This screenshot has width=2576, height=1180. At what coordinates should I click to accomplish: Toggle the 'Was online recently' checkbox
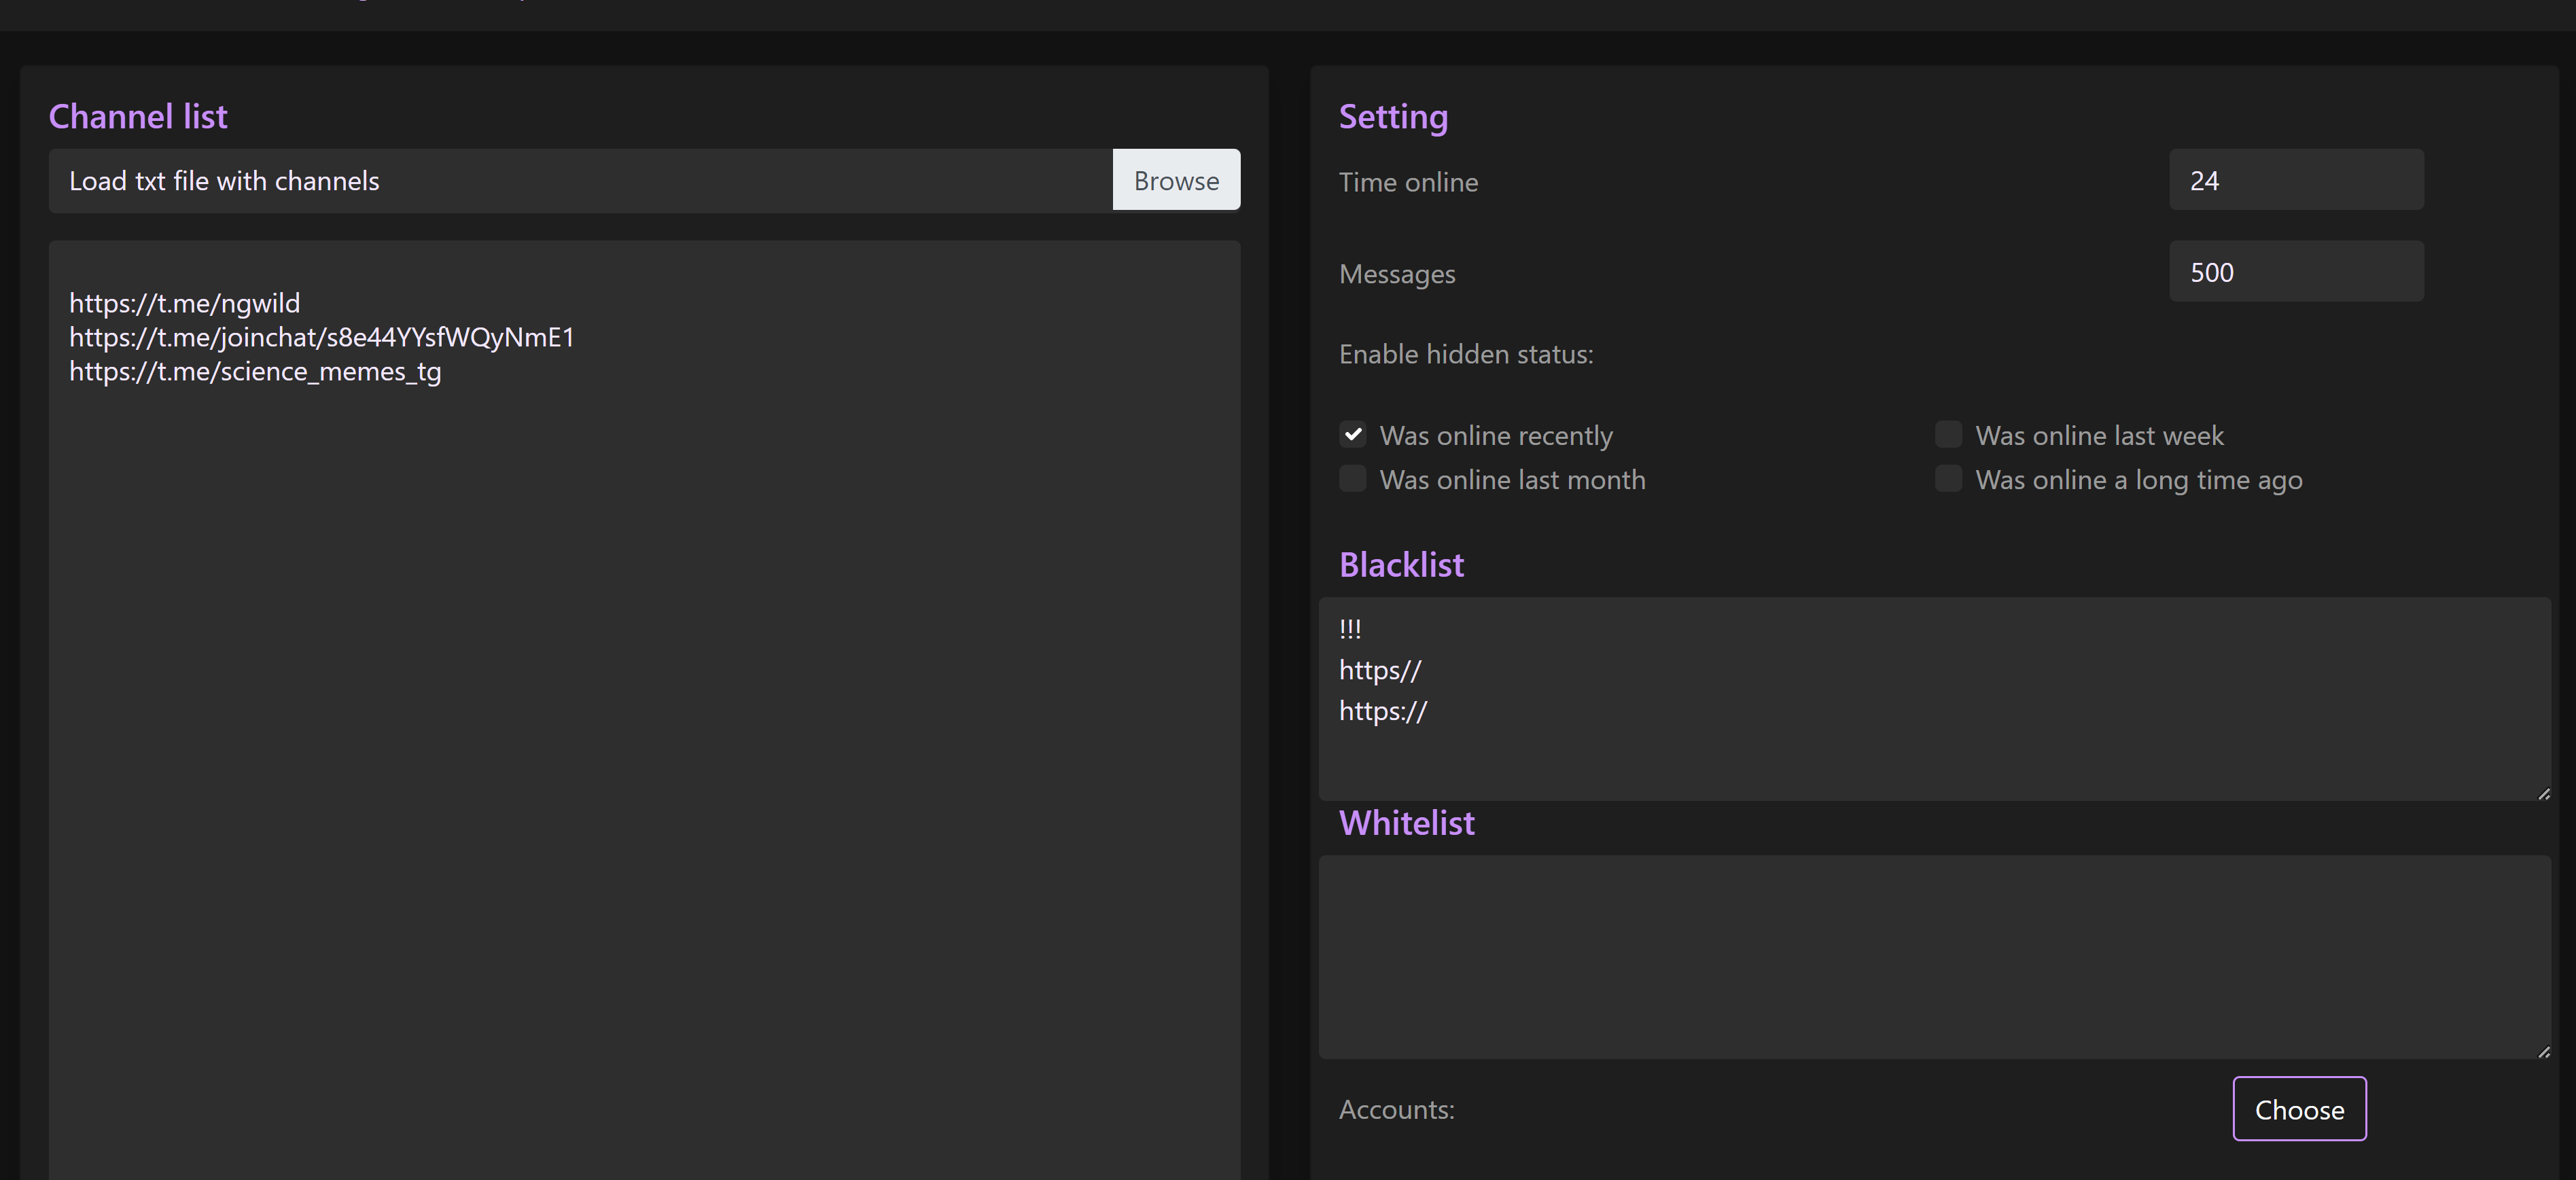coord(1353,435)
